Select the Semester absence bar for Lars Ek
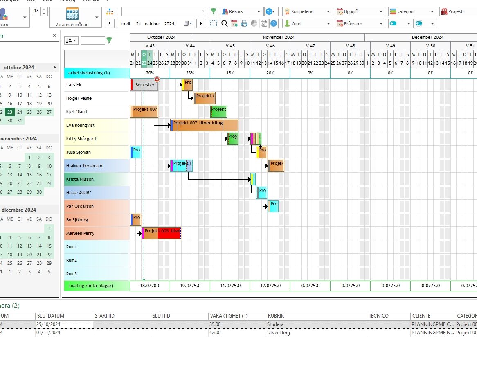This screenshot has height=365, width=477. click(x=144, y=85)
